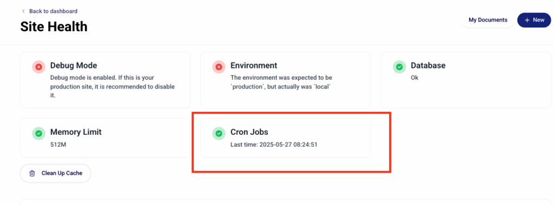554x205 pixels.
Task: Create a New item
Action: tap(534, 20)
